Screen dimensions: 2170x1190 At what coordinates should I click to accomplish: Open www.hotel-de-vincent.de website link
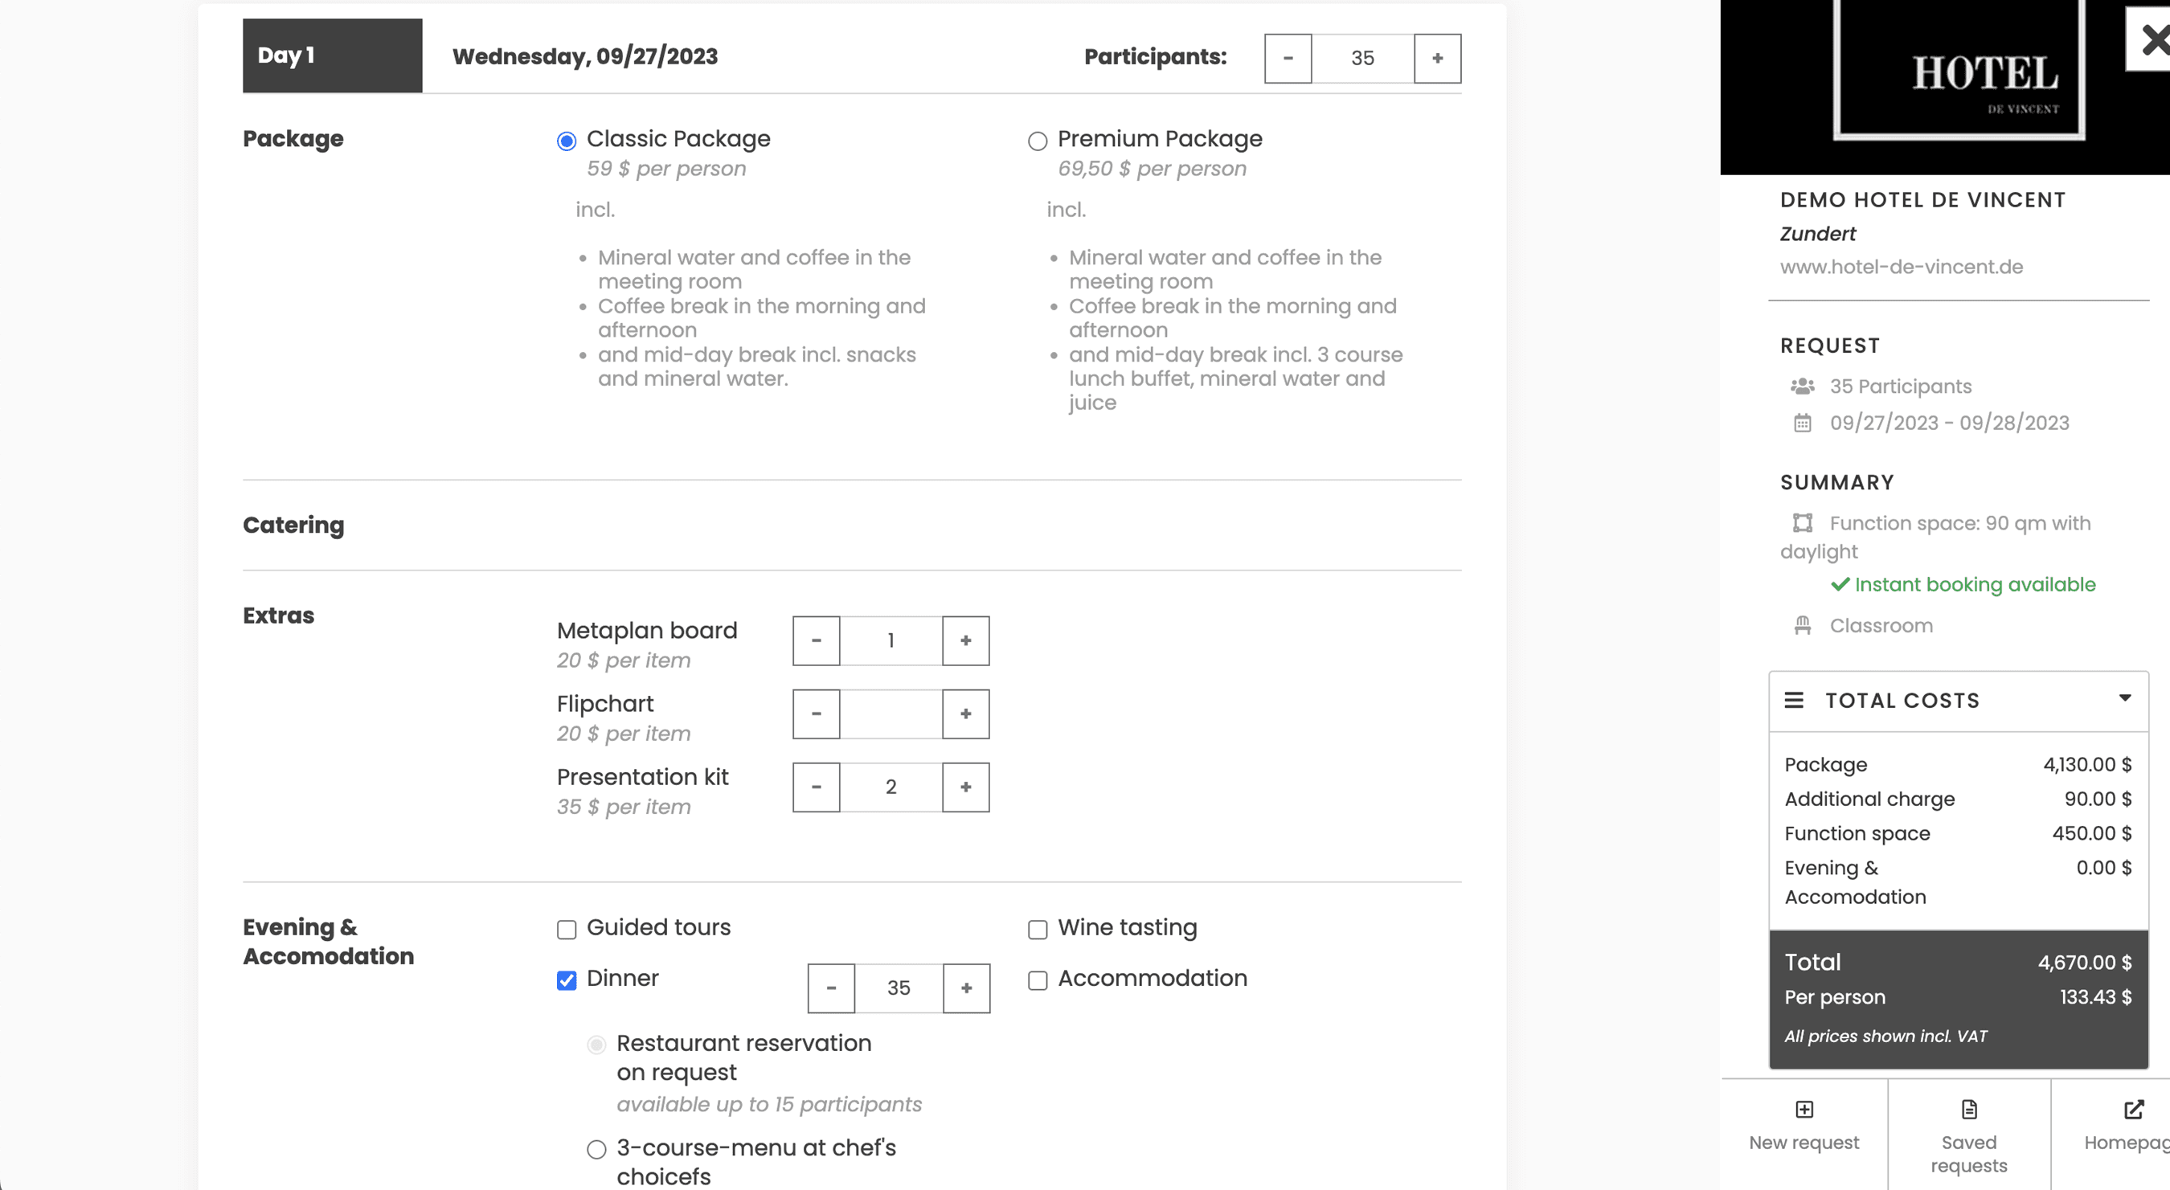(x=1901, y=267)
